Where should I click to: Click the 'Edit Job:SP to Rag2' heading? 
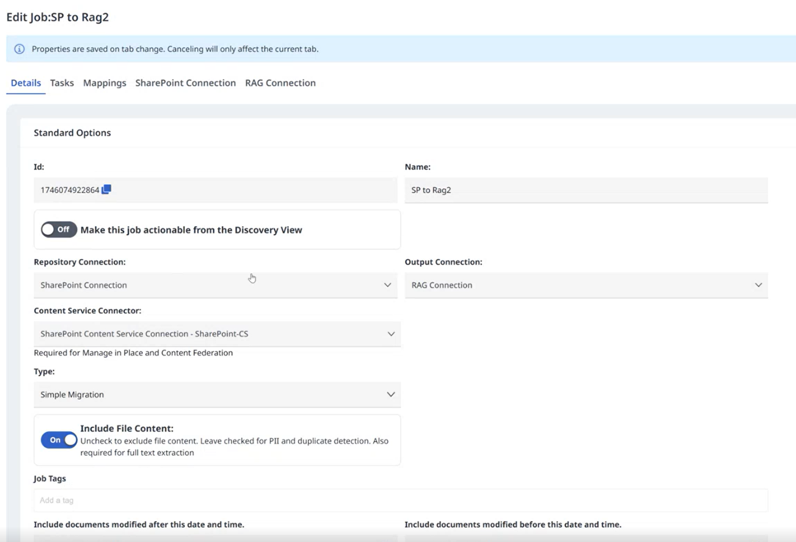(58, 17)
